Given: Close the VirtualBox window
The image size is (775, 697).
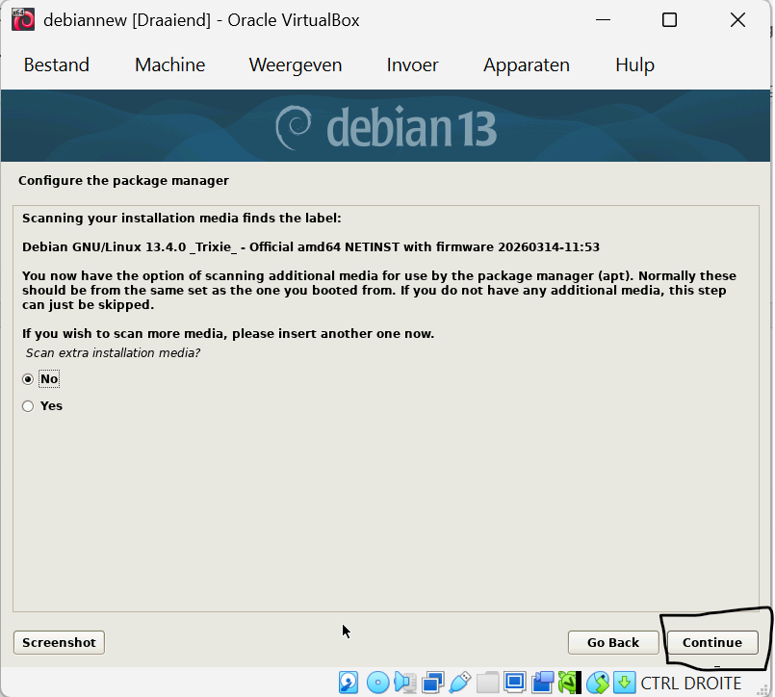Looking at the screenshot, I should click(737, 20).
